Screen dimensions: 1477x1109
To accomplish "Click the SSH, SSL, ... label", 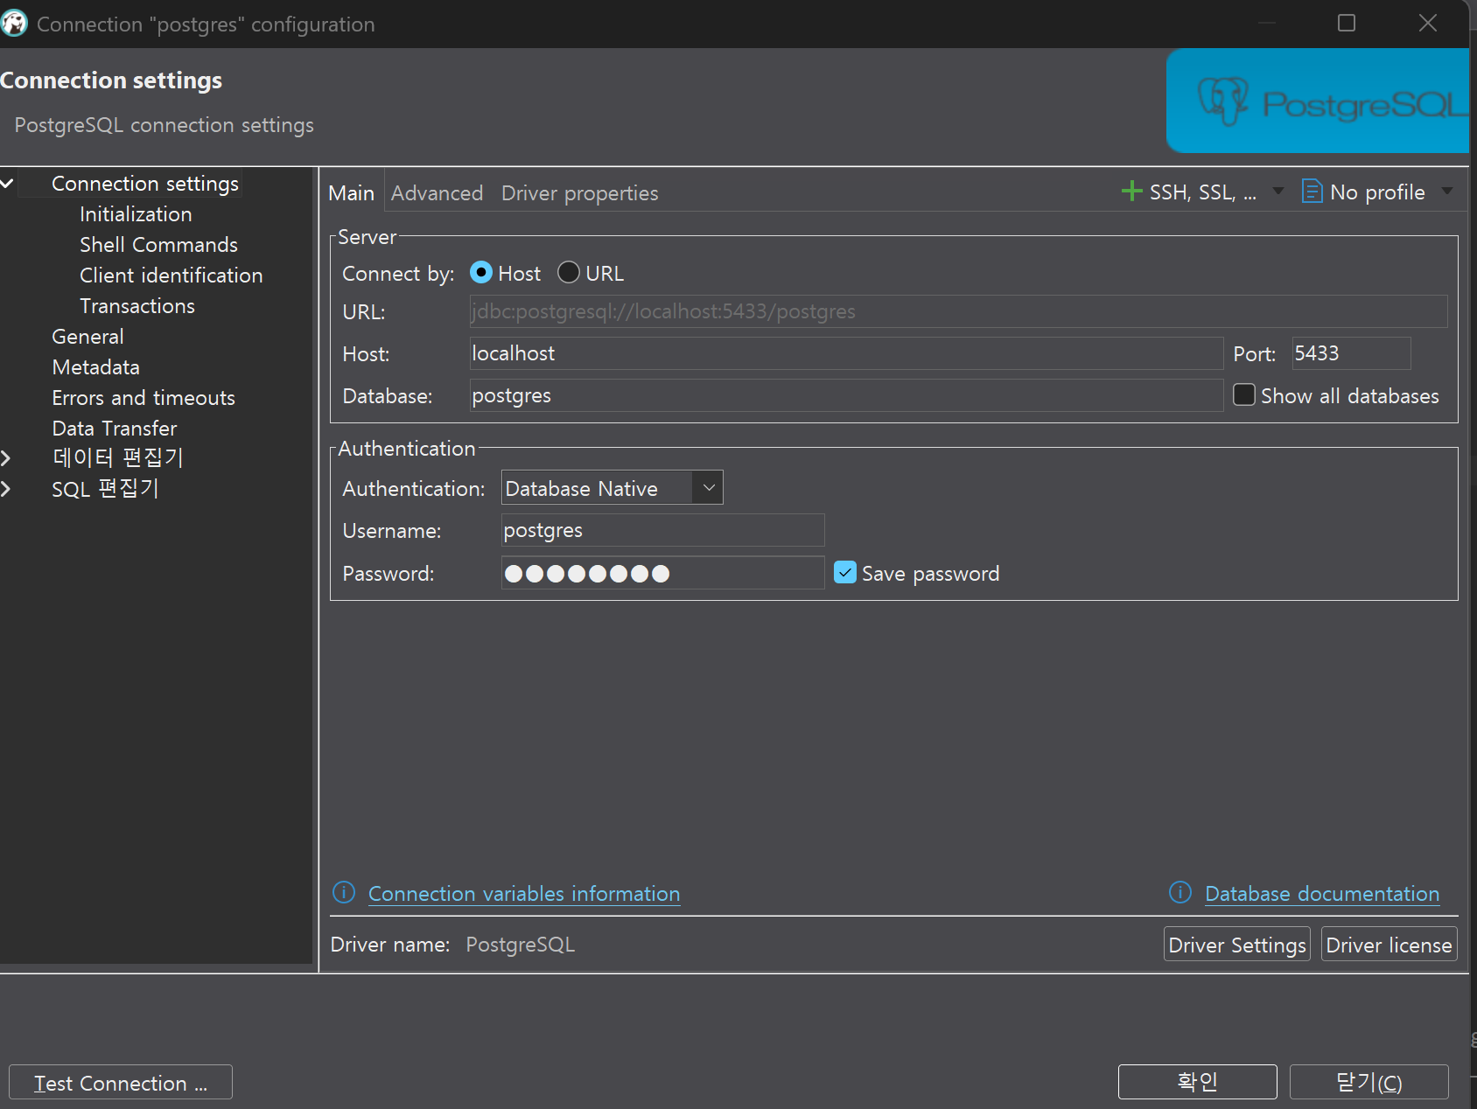I will tap(1202, 192).
